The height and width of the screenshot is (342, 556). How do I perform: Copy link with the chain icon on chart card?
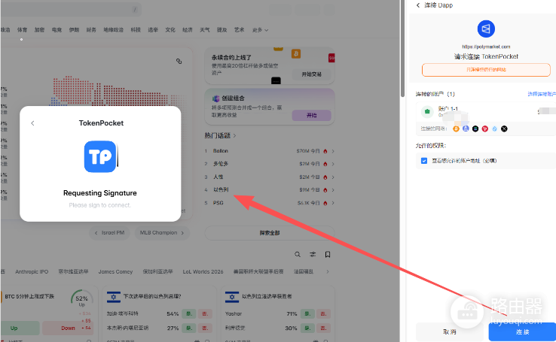click(179, 61)
